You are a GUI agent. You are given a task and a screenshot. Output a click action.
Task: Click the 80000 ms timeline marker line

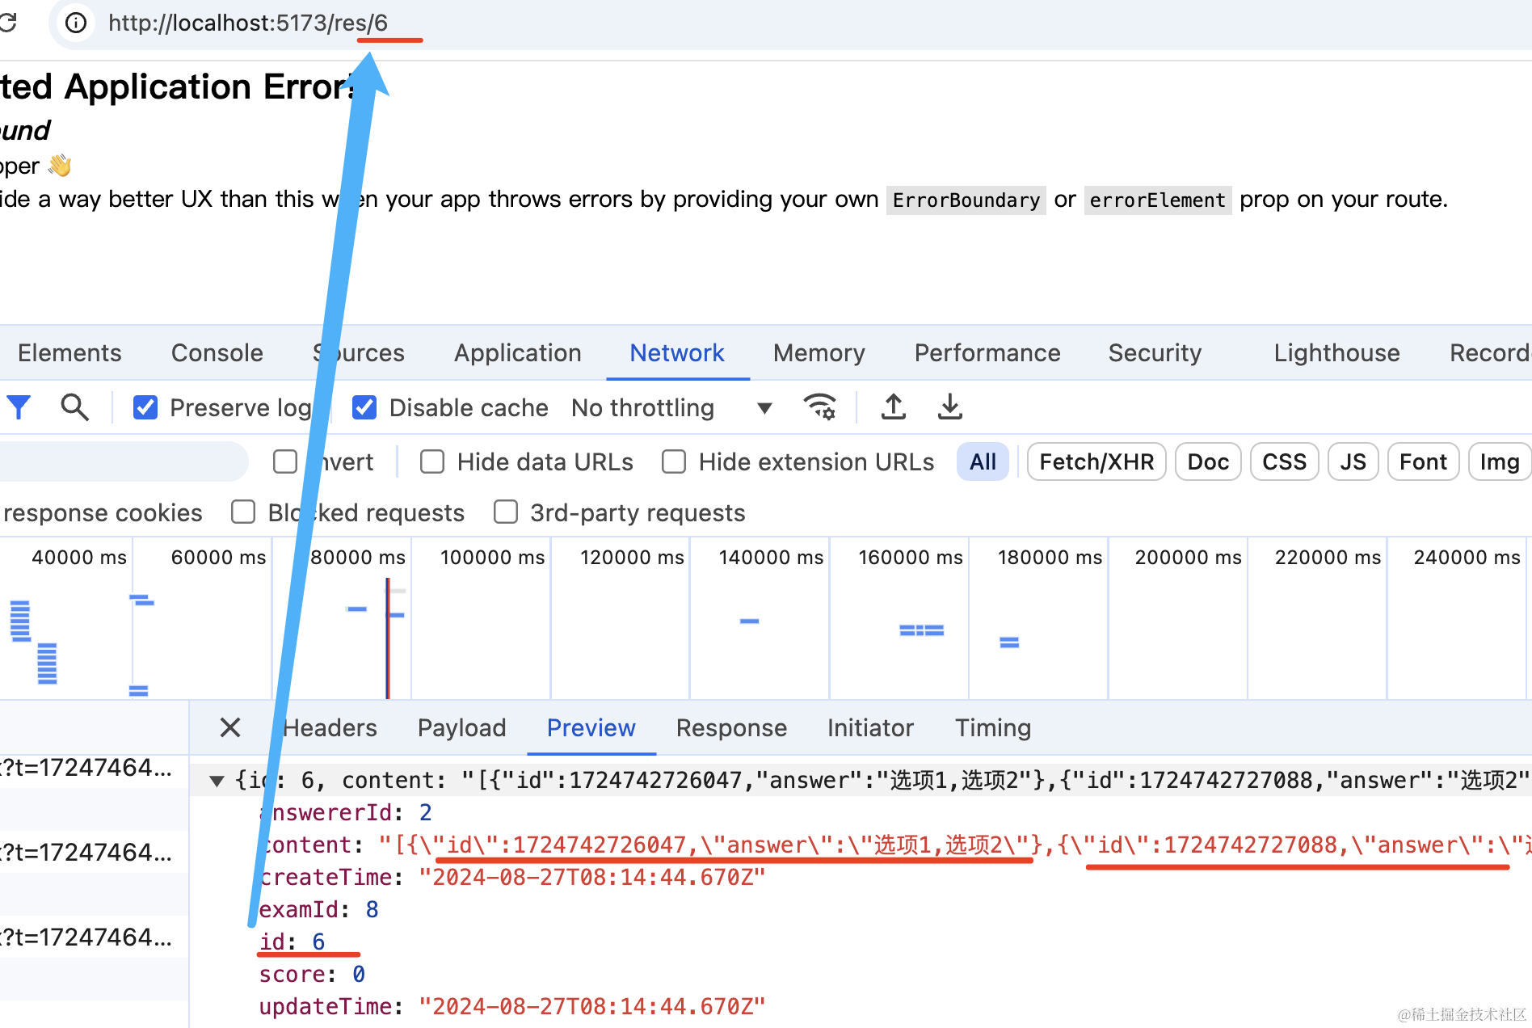point(388,638)
